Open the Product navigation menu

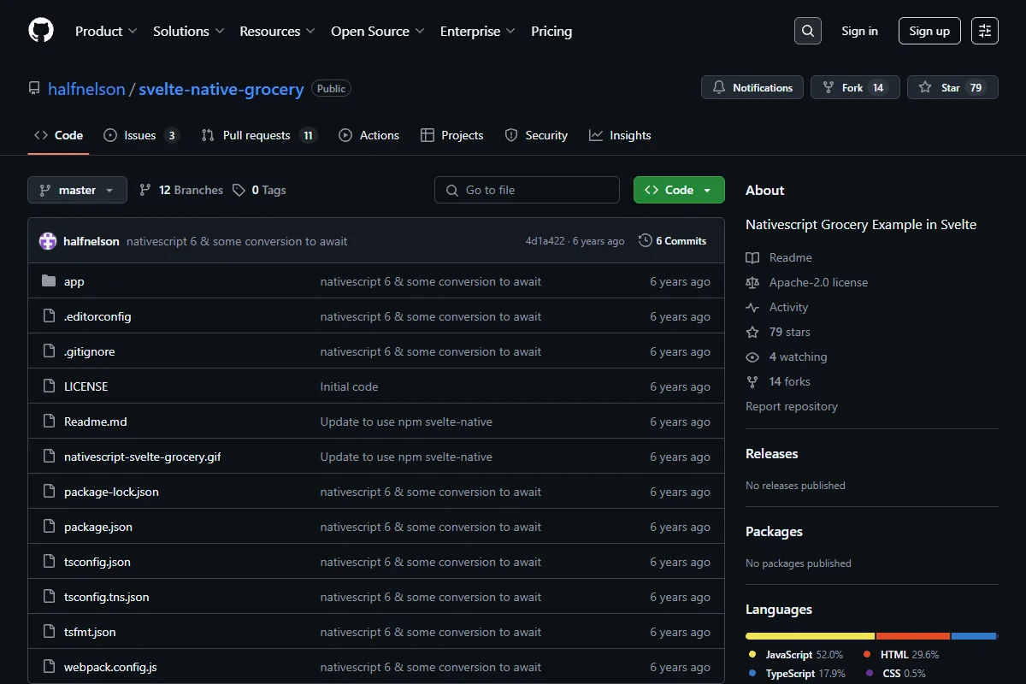pyautogui.click(x=106, y=31)
